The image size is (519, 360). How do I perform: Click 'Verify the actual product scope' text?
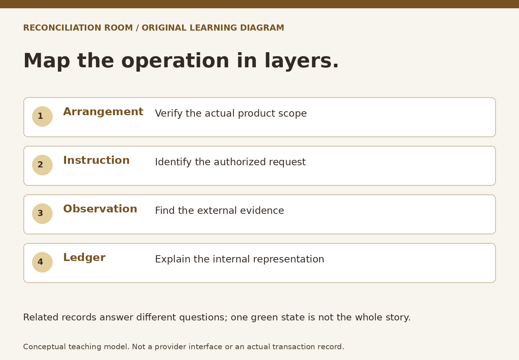[231, 114]
